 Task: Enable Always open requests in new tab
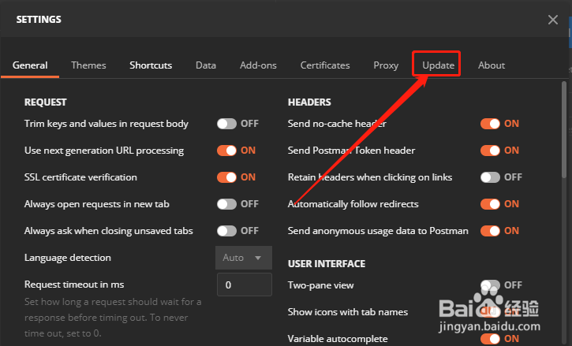pos(227,204)
